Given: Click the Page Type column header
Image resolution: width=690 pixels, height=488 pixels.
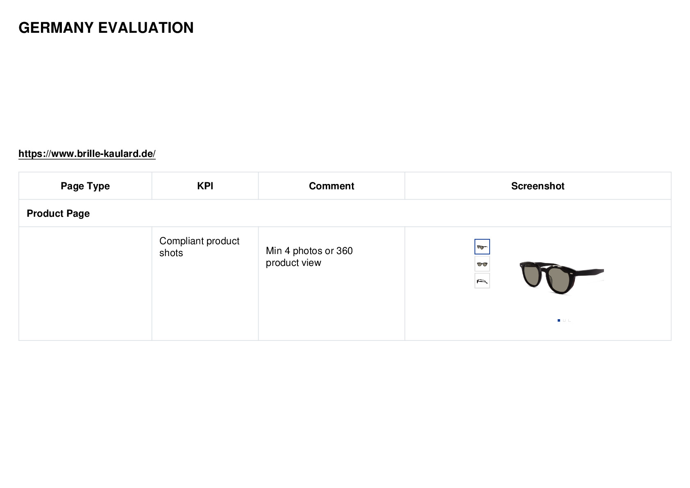Looking at the screenshot, I should 85,186.
